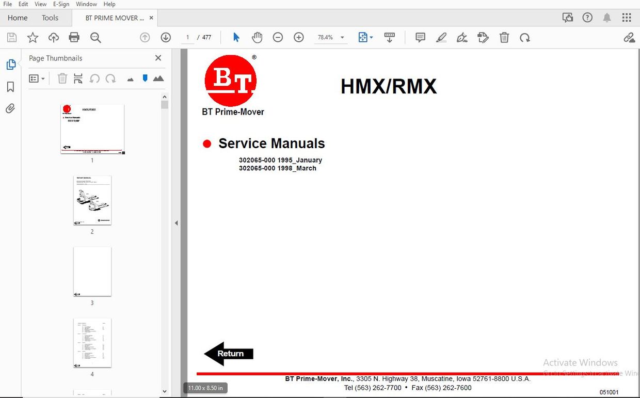
Task: Open the E-Sign menu
Action: pyautogui.click(x=61, y=4)
